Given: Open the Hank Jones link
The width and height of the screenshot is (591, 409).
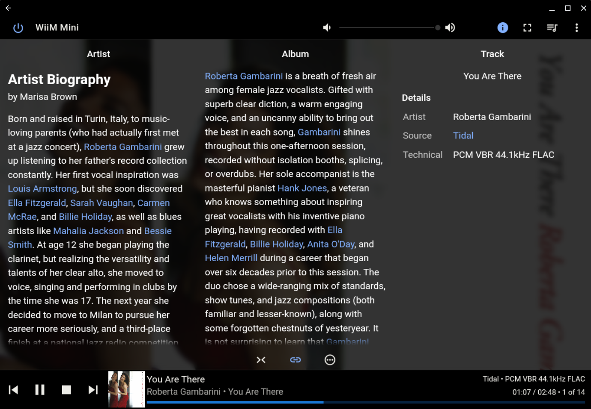Looking at the screenshot, I should [x=302, y=188].
